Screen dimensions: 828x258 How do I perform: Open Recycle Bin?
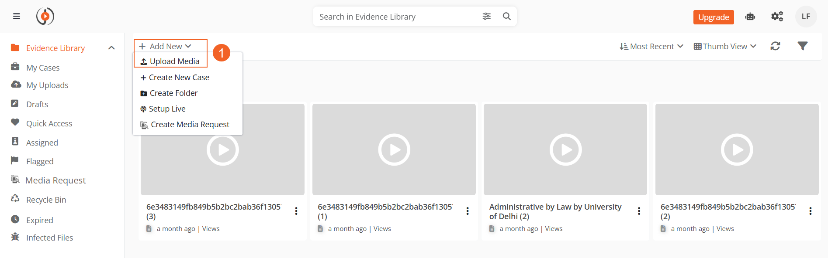click(46, 200)
